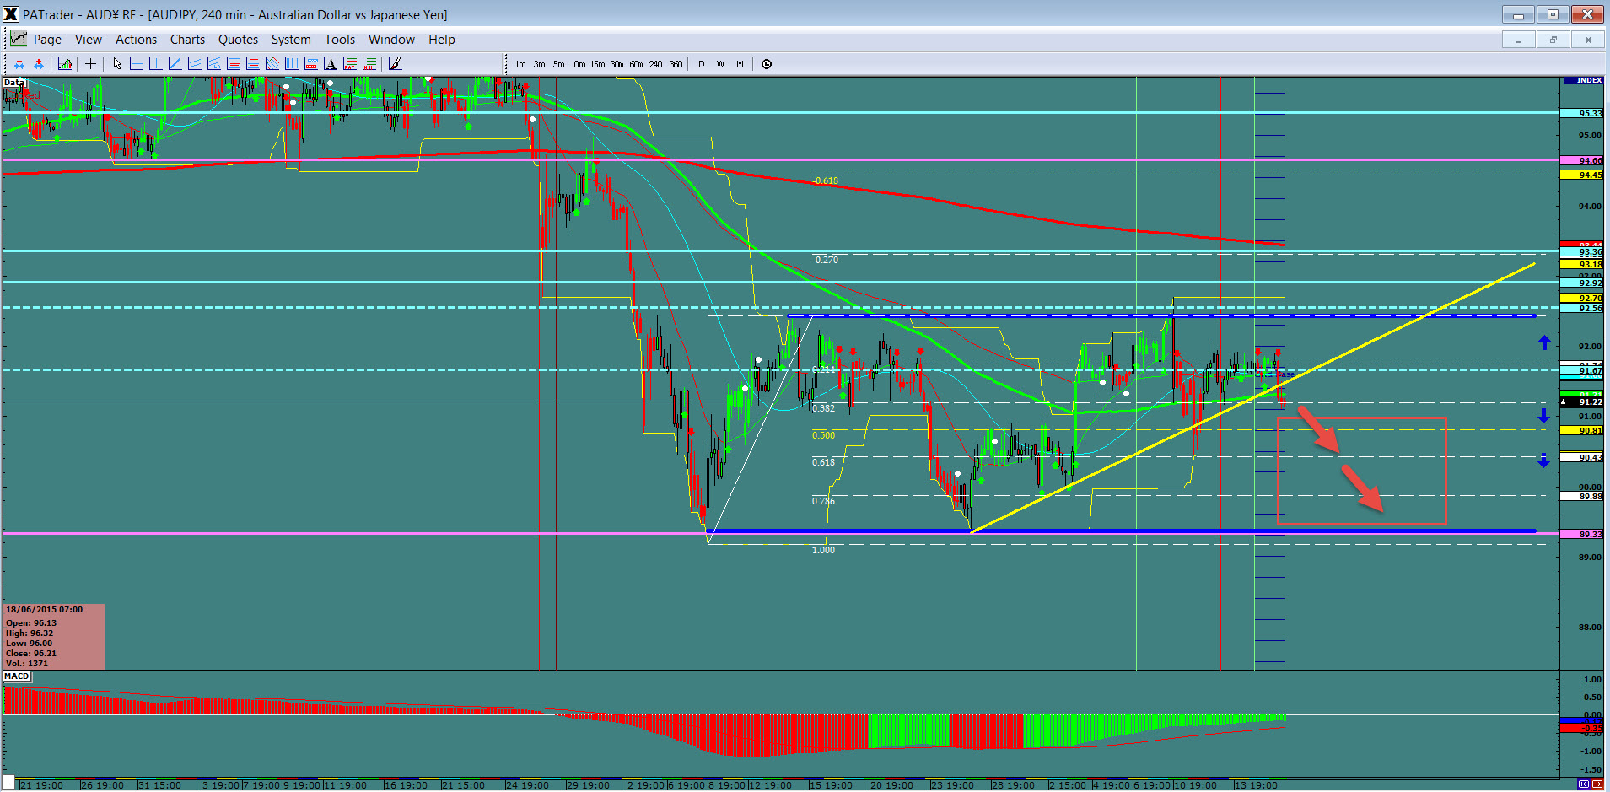The image size is (1610, 792).
Task: Switch to the 5m timeframe
Action: click(x=558, y=64)
